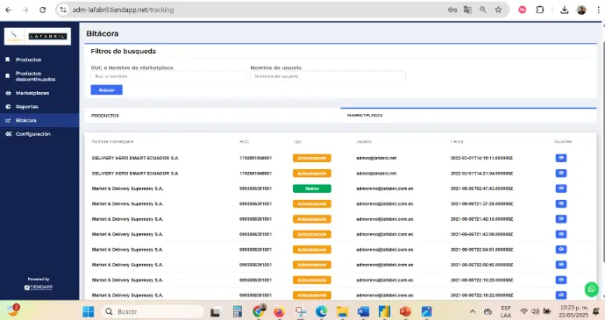View details of 2022-03-01T14:21:04 entry

pos(561,173)
